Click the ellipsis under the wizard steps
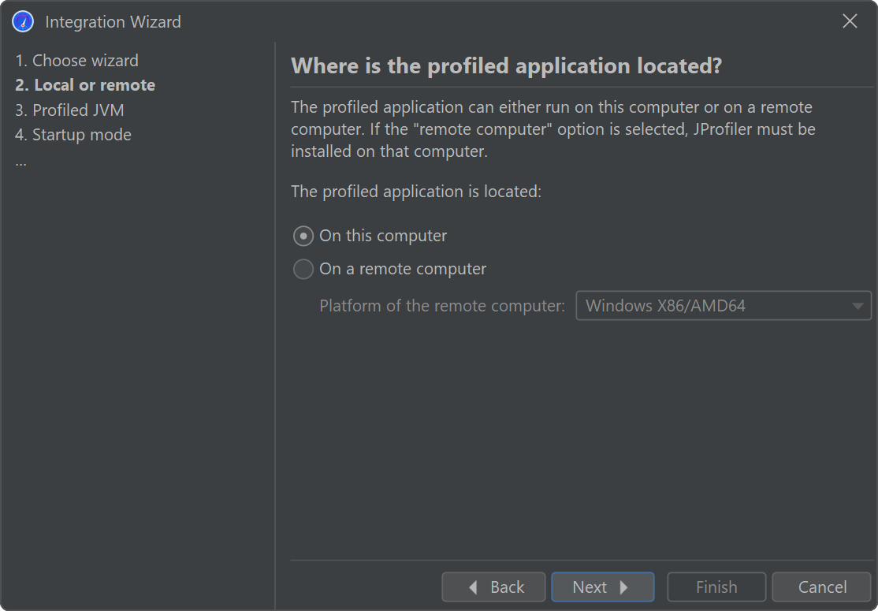The height and width of the screenshot is (611, 878). (20, 161)
